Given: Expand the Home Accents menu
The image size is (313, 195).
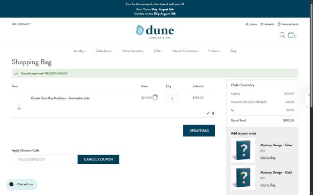Looking at the screenshot, I should tap(133, 51).
